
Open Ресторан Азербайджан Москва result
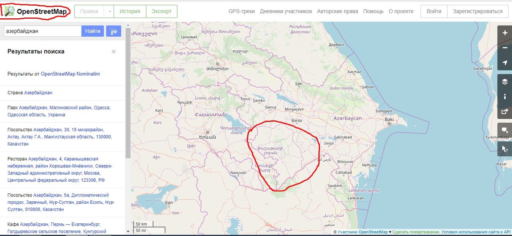click(60, 169)
